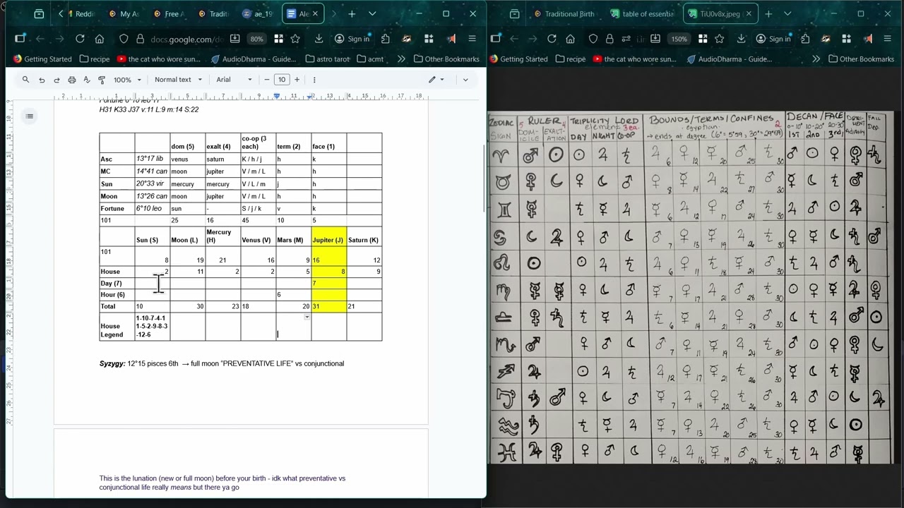Switch to the Traditi tab in left window
Image resolution: width=904 pixels, height=508 pixels.
click(x=213, y=13)
